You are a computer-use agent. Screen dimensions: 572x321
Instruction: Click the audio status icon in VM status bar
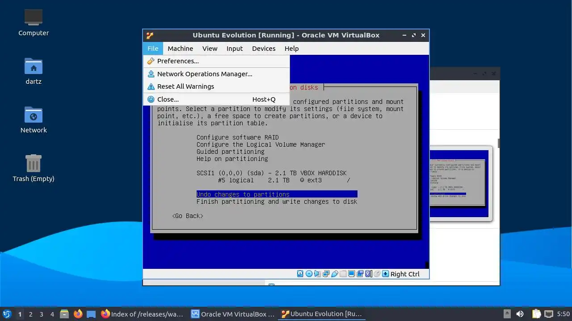pyautogui.click(x=317, y=274)
